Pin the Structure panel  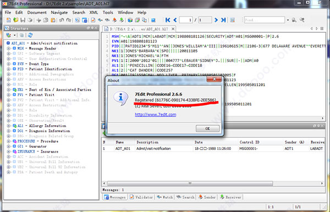pyautogui.click(x=92, y=28)
